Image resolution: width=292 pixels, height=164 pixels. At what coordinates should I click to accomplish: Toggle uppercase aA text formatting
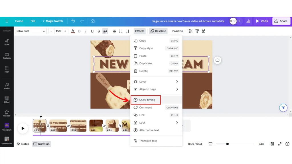coord(105,31)
